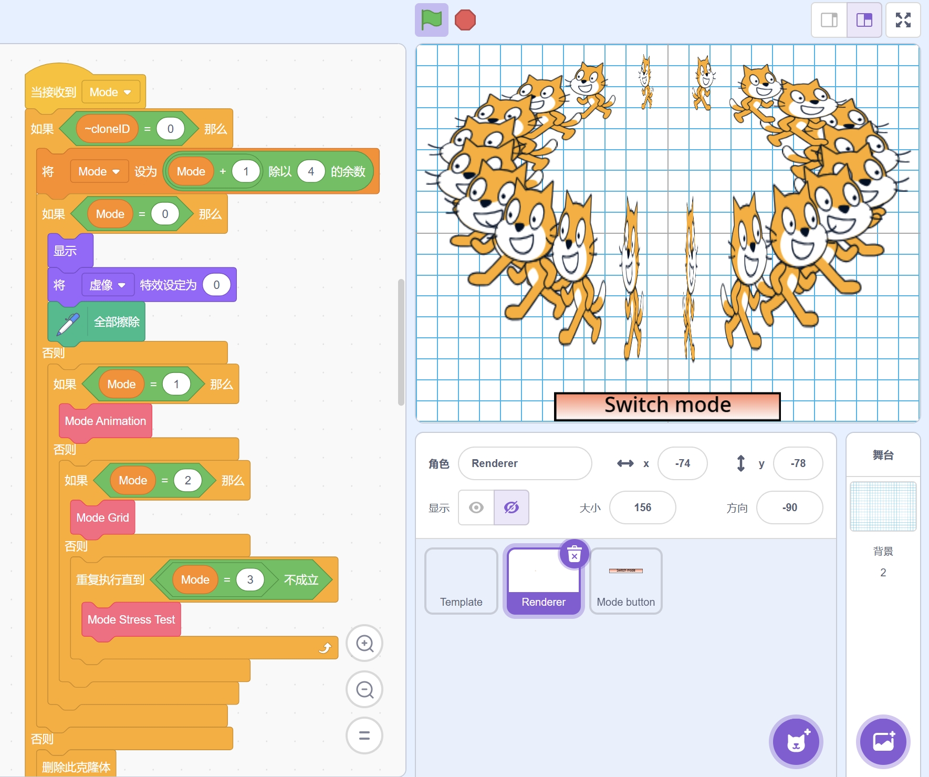This screenshot has height=777, width=929.
Task: Hide the sprite with crossed-eye toggle
Action: (512, 507)
